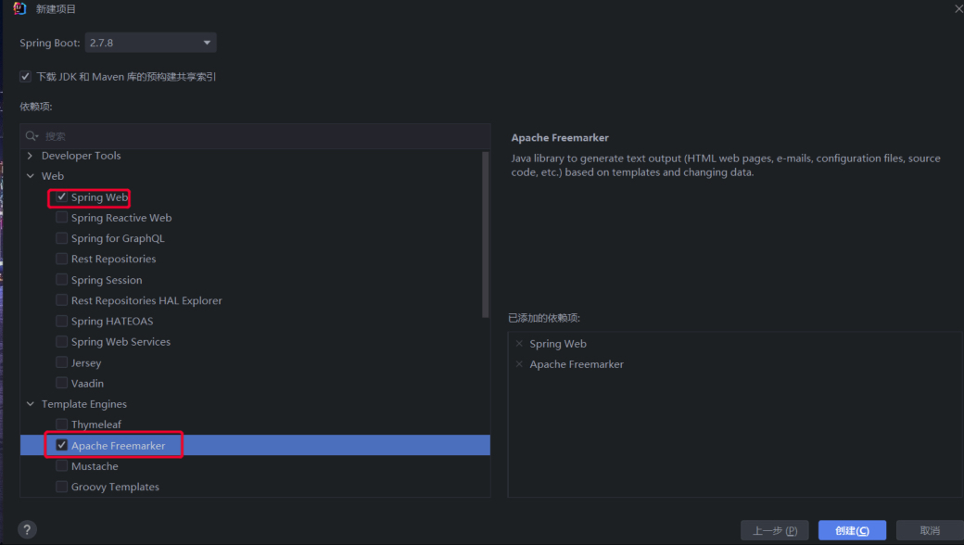The height and width of the screenshot is (545, 964).
Task: Click the Mustache label
Action: click(x=95, y=465)
